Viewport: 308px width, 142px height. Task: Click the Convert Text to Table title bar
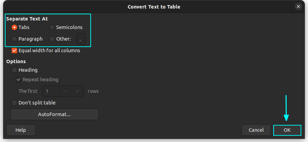(x=154, y=7)
